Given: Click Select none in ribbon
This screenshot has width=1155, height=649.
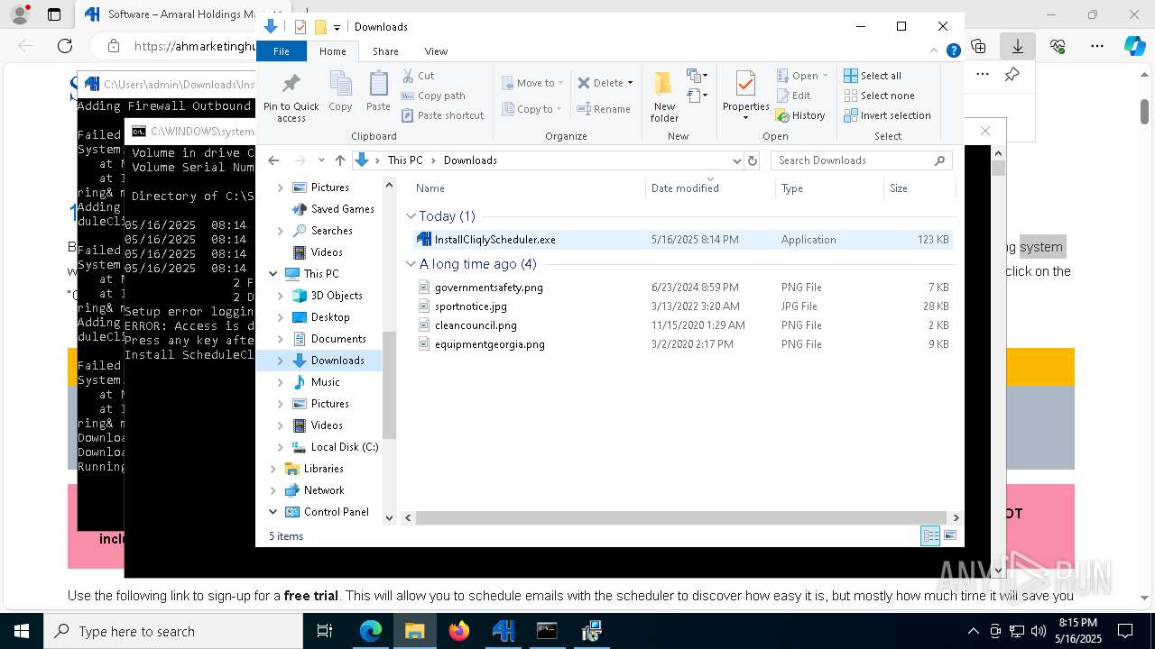Looking at the screenshot, I should click(879, 96).
